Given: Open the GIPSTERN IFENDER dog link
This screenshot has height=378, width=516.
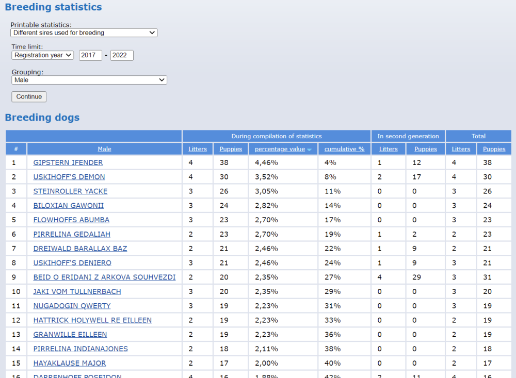Looking at the screenshot, I should 68,162.
